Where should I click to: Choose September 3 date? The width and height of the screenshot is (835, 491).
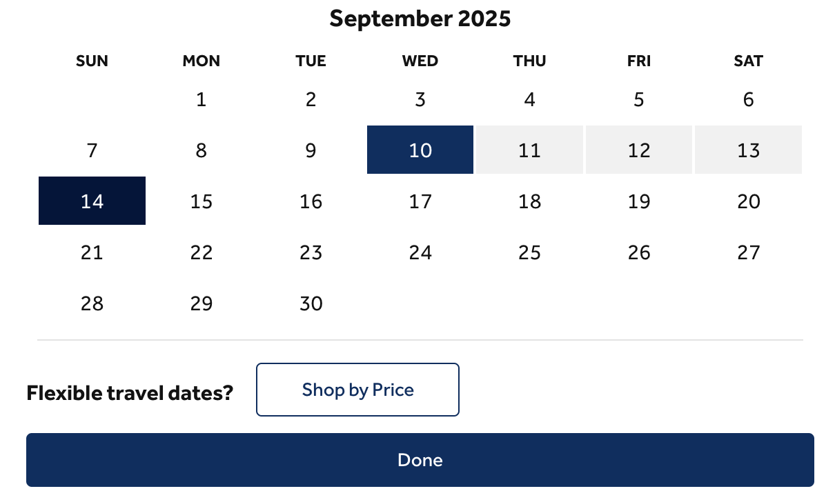(420, 99)
